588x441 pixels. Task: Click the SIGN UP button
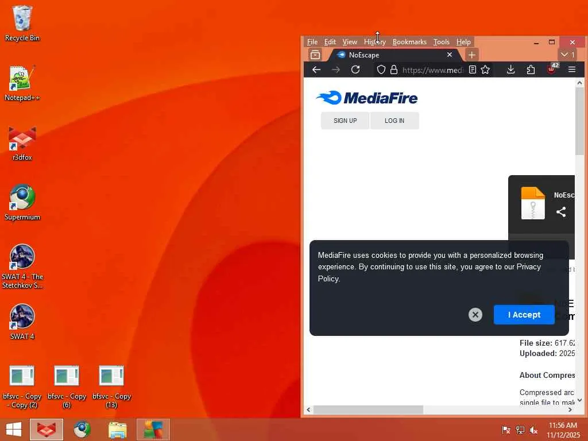(x=345, y=121)
